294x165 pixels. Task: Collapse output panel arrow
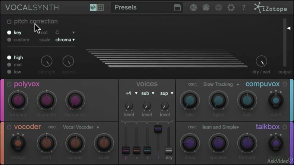pyautogui.click(x=289, y=28)
